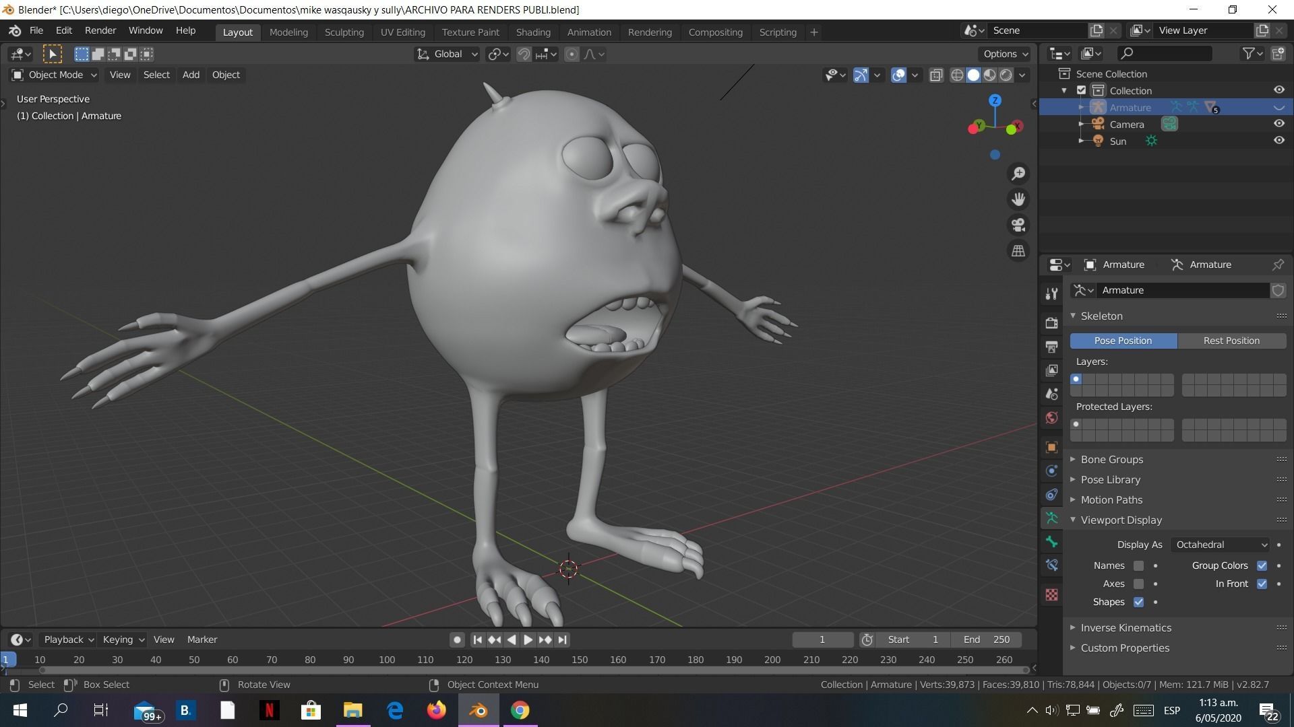This screenshot has width=1294, height=727.
Task: Open the Output properties tab
Action: (x=1051, y=347)
